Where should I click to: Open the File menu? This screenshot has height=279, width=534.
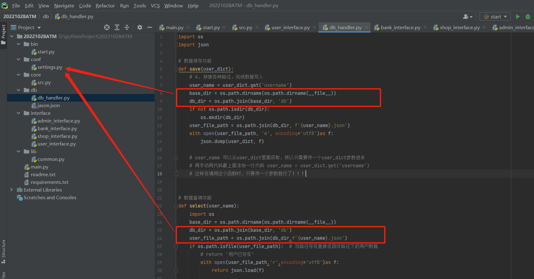tap(16, 6)
